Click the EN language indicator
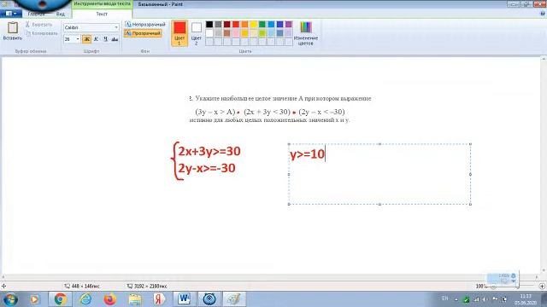 tap(444, 298)
